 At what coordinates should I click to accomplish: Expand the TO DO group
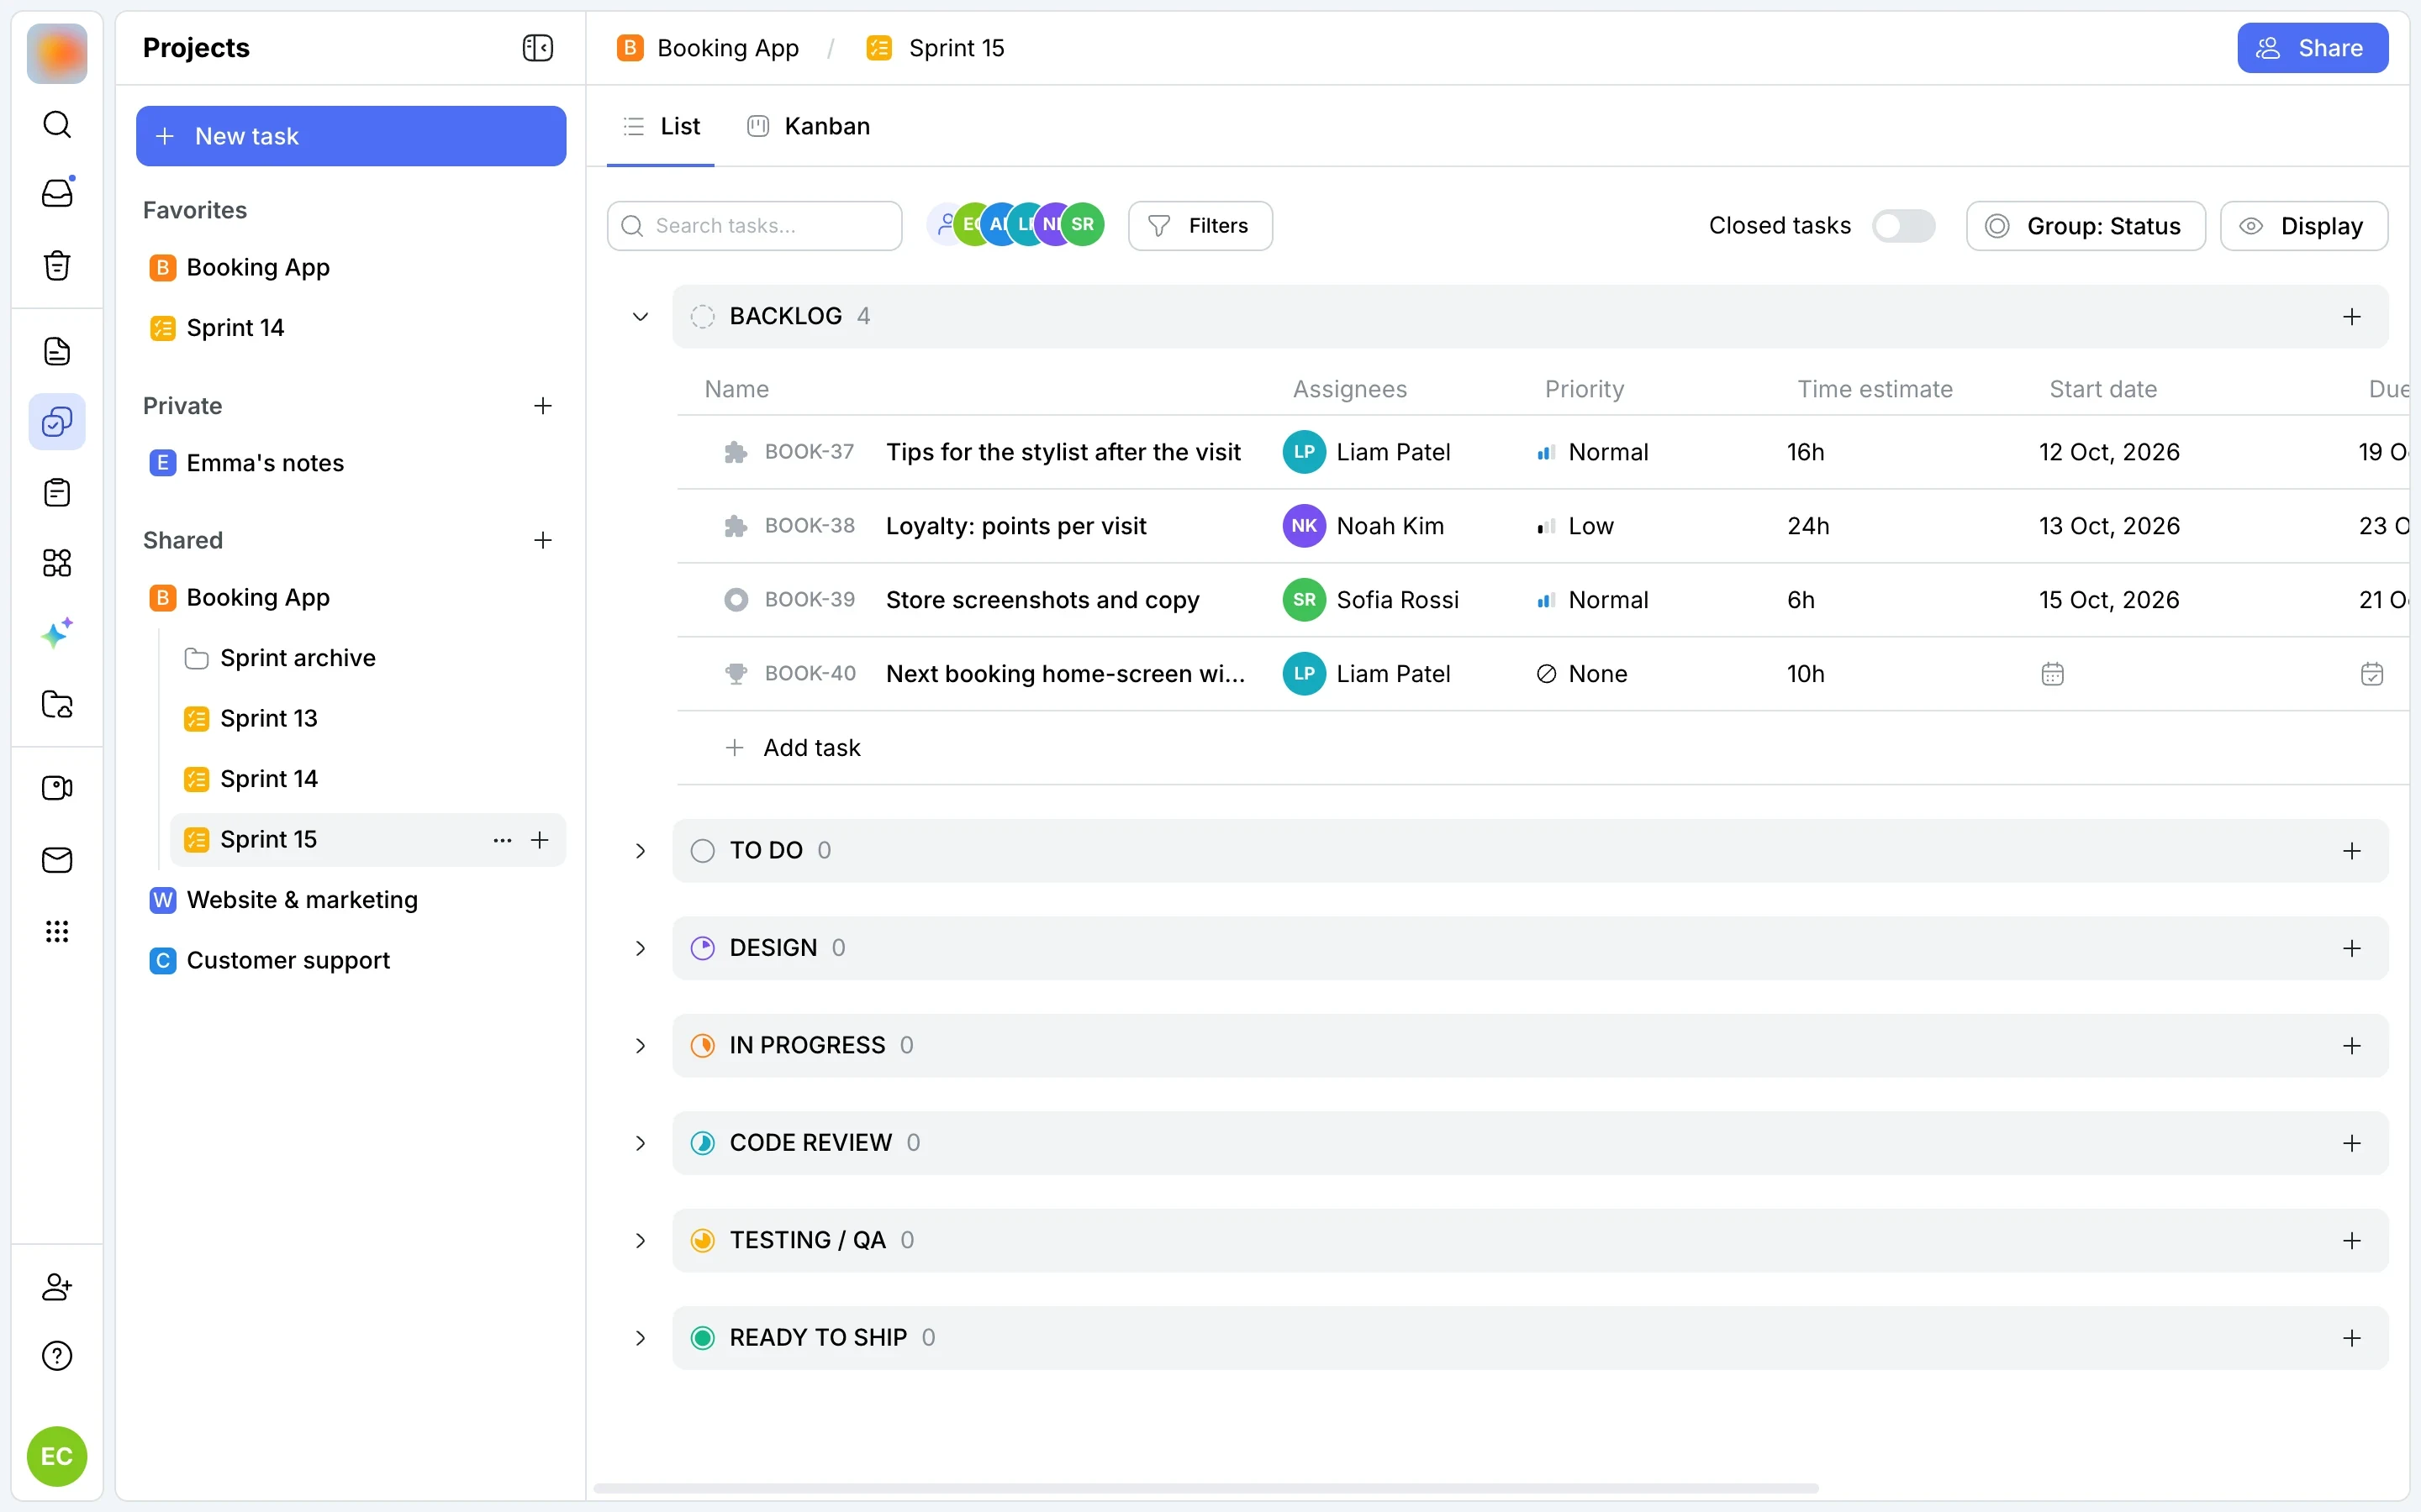[x=641, y=851]
